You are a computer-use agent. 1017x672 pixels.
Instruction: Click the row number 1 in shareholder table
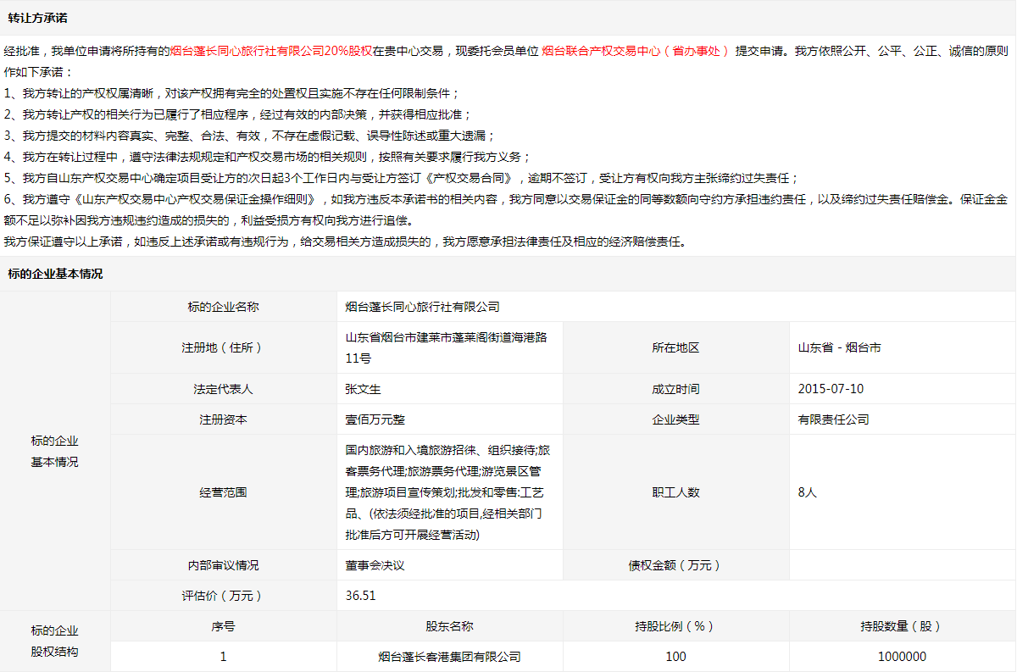224,657
